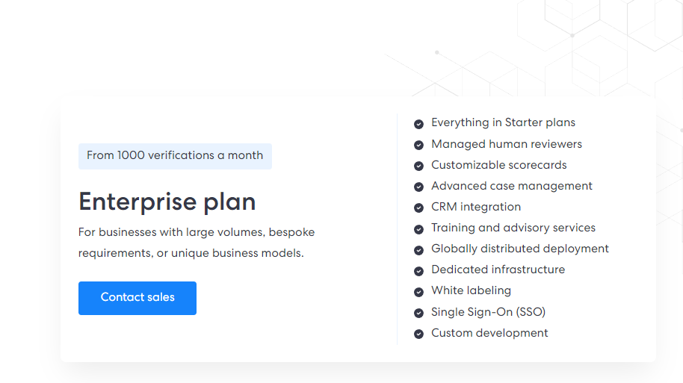Click checkmark icon beside Single Sign-On (SSO)
This screenshot has width=683, height=383.
418,313
